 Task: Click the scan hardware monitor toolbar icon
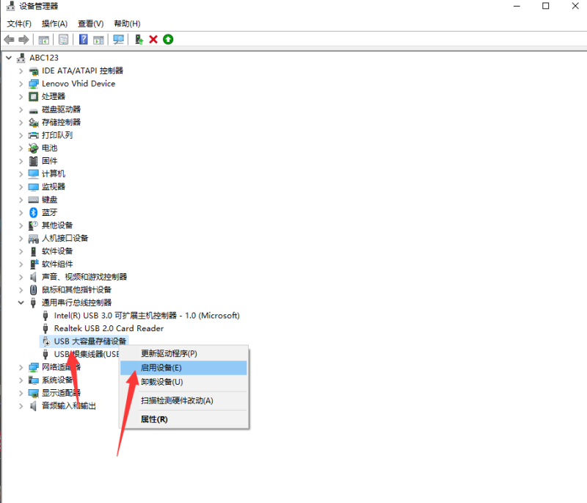pos(119,40)
